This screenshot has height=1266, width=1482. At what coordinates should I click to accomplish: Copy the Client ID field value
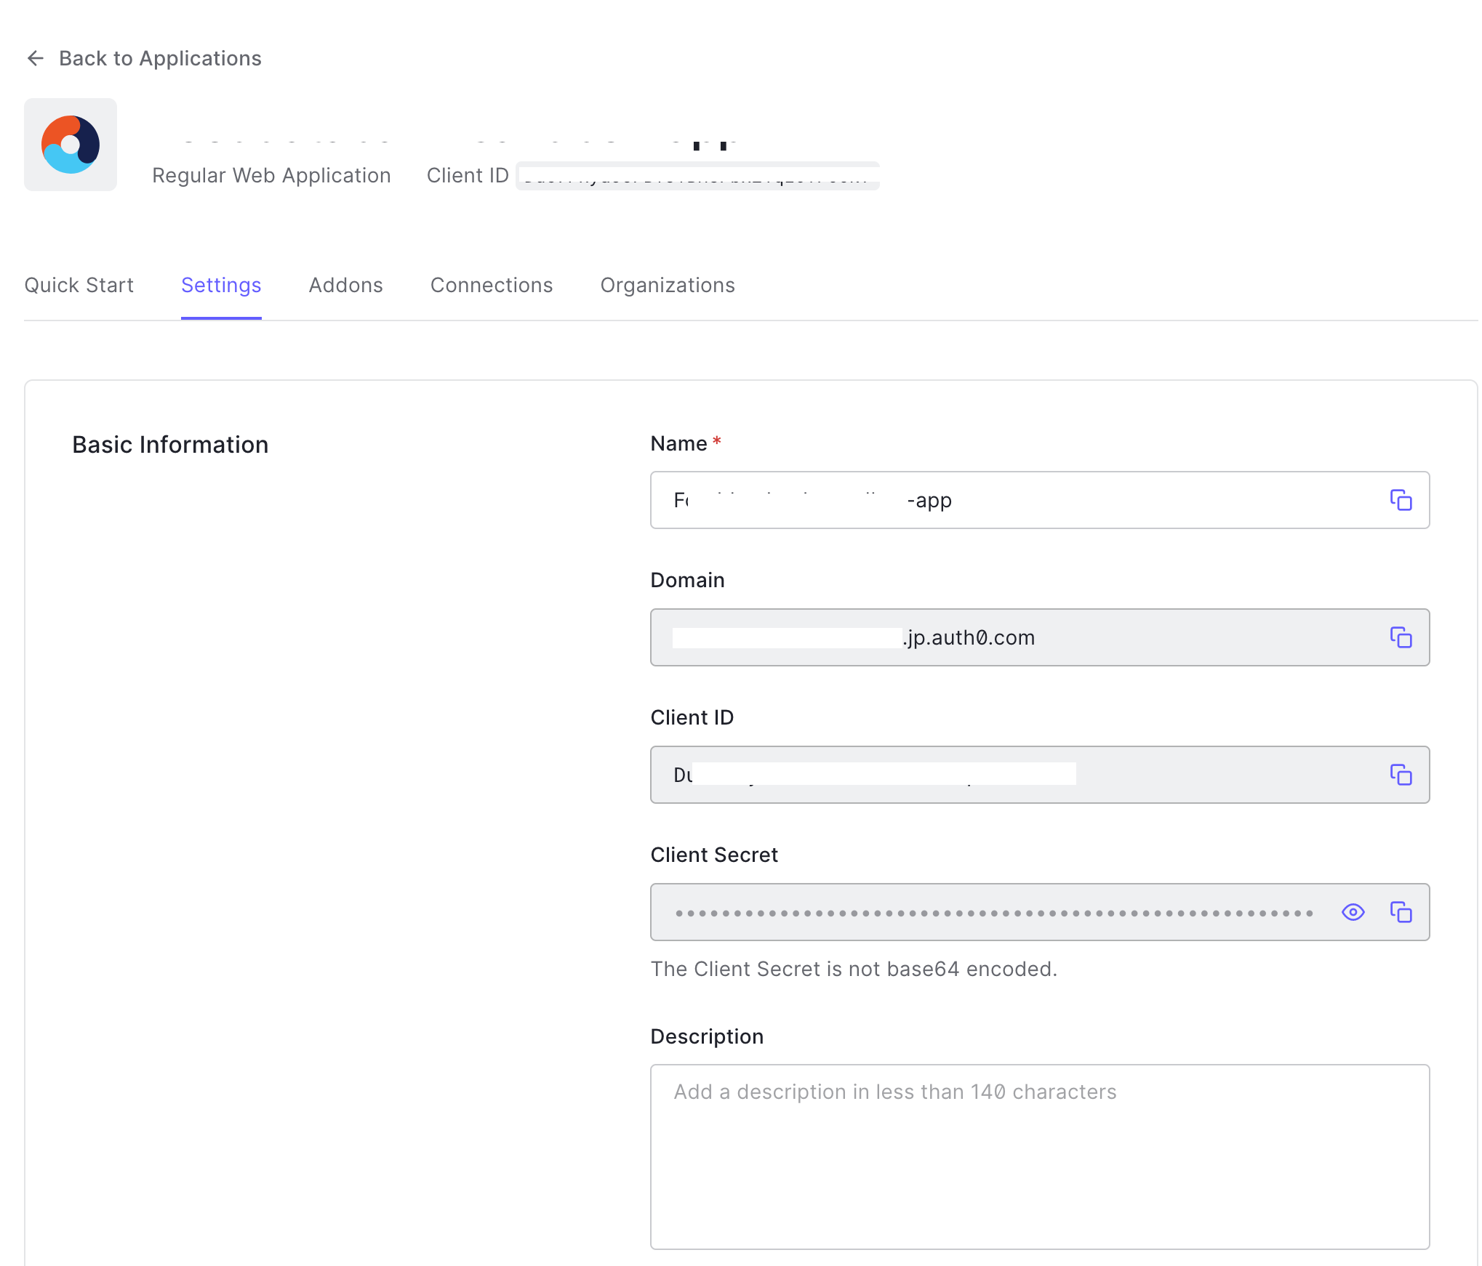(1401, 775)
